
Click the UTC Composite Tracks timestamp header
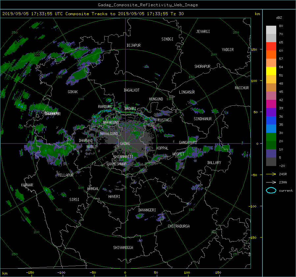click(x=93, y=14)
